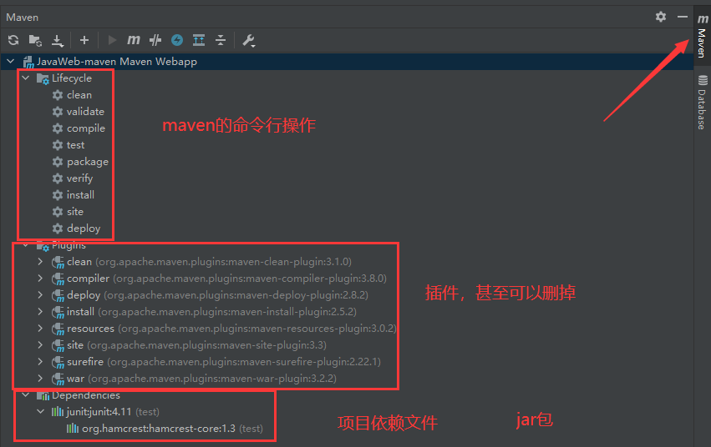Viewport: 711px width, 447px height.
Task: Collapse the Lifecycle node
Action: click(x=26, y=78)
